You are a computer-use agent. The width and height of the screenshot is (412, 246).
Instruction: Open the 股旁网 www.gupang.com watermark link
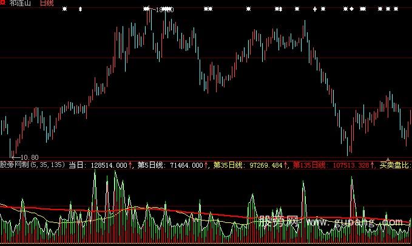click(328, 222)
